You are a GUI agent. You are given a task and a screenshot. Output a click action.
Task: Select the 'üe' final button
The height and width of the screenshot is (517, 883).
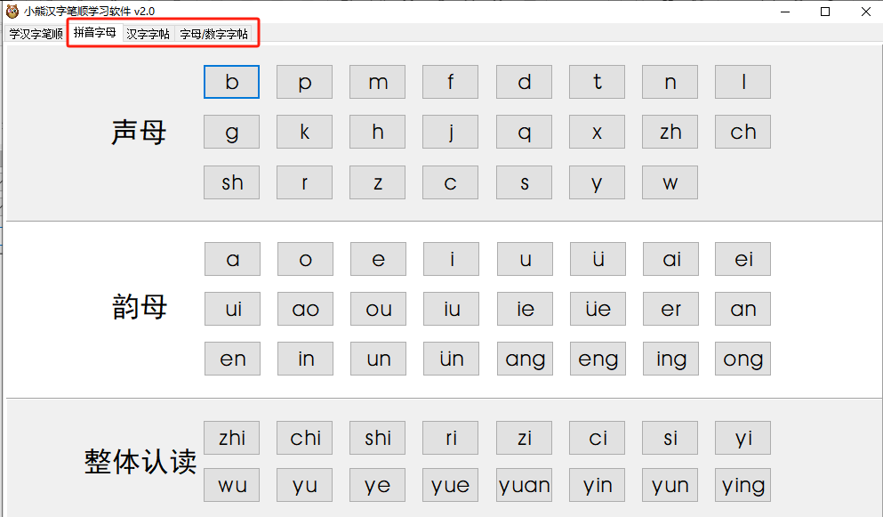point(598,309)
